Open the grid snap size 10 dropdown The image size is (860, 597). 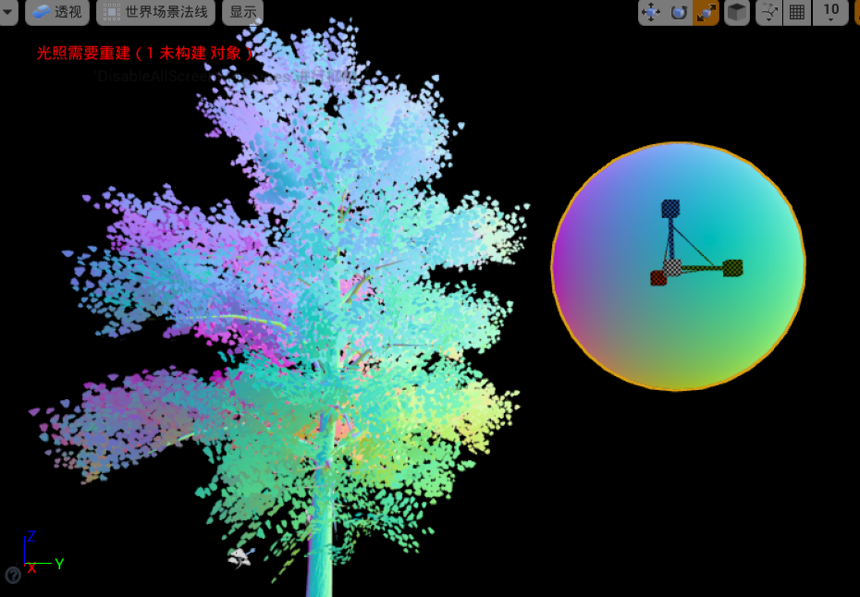(830, 12)
